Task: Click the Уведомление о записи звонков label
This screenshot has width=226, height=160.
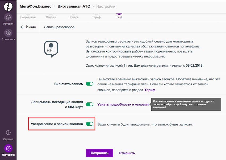Action: coord(57,124)
